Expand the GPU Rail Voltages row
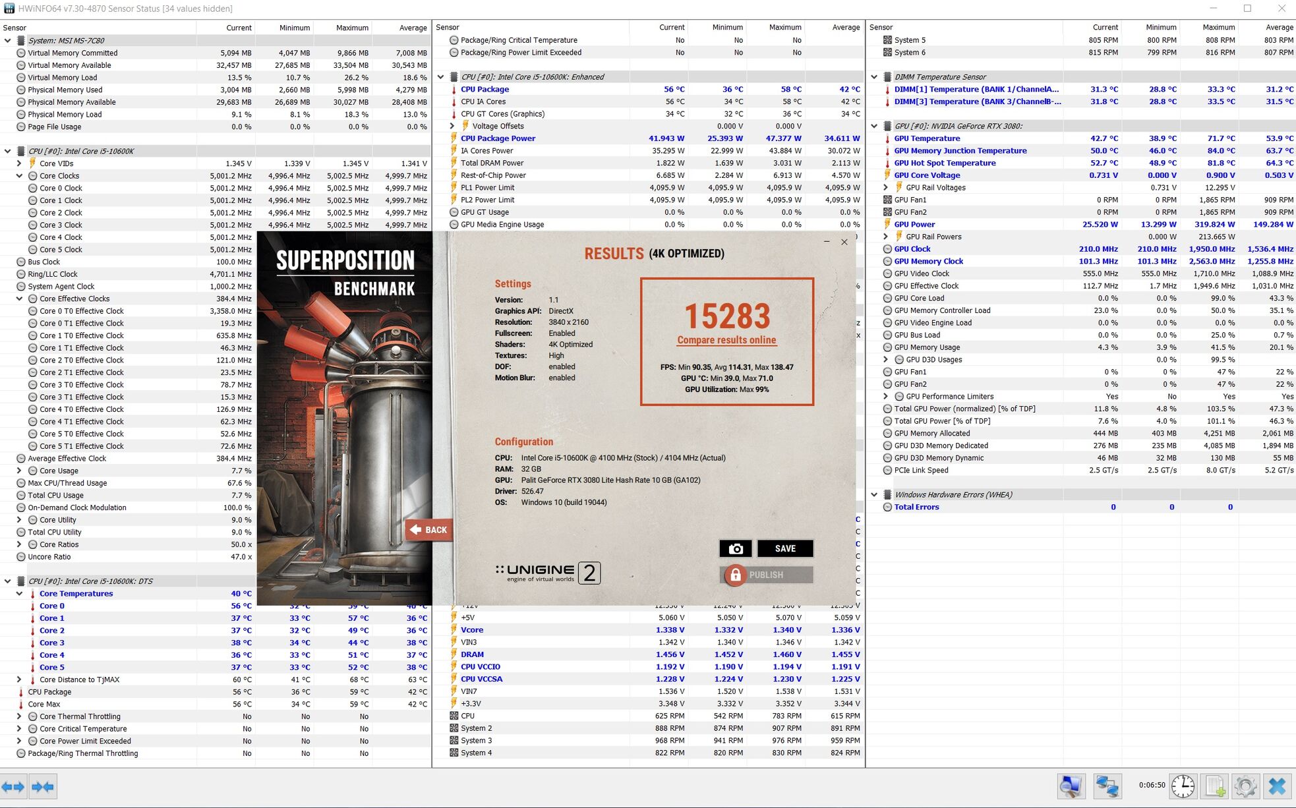 [886, 188]
